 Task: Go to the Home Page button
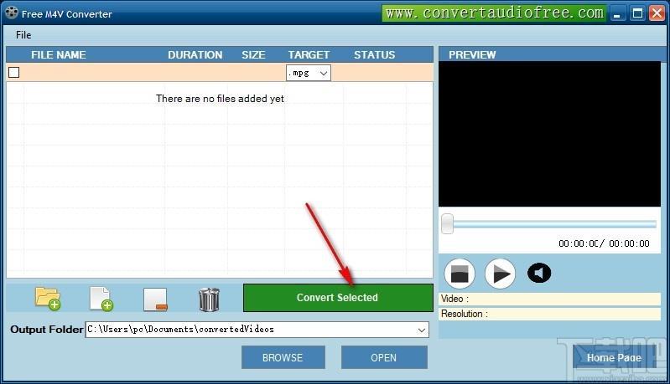click(x=614, y=357)
